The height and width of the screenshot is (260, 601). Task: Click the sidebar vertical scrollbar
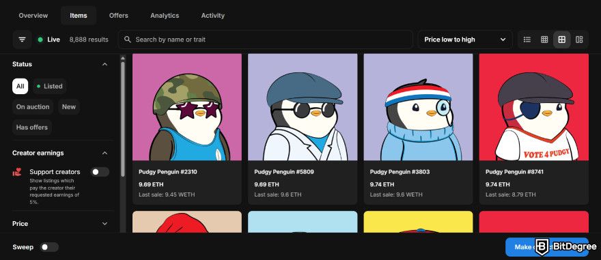(x=123, y=119)
